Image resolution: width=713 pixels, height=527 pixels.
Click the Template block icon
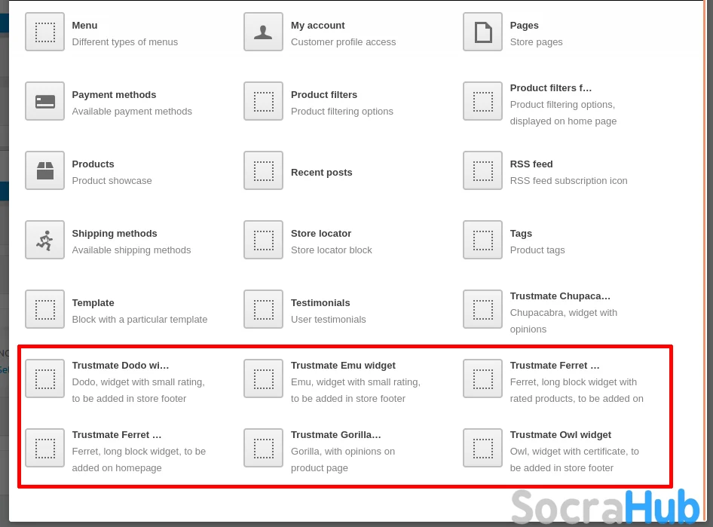click(44, 309)
